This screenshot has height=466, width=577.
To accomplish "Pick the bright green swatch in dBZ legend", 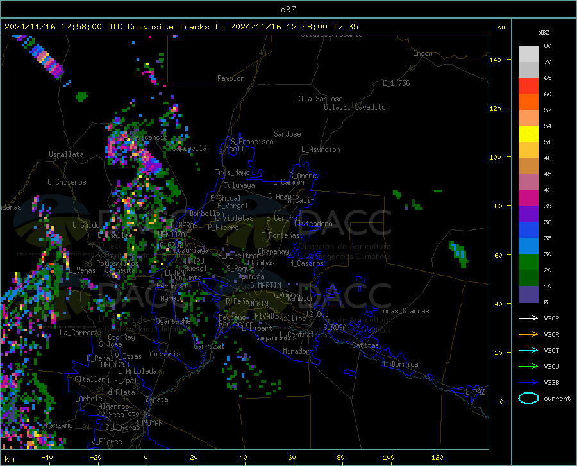I will pyautogui.click(x=528, y=262).
